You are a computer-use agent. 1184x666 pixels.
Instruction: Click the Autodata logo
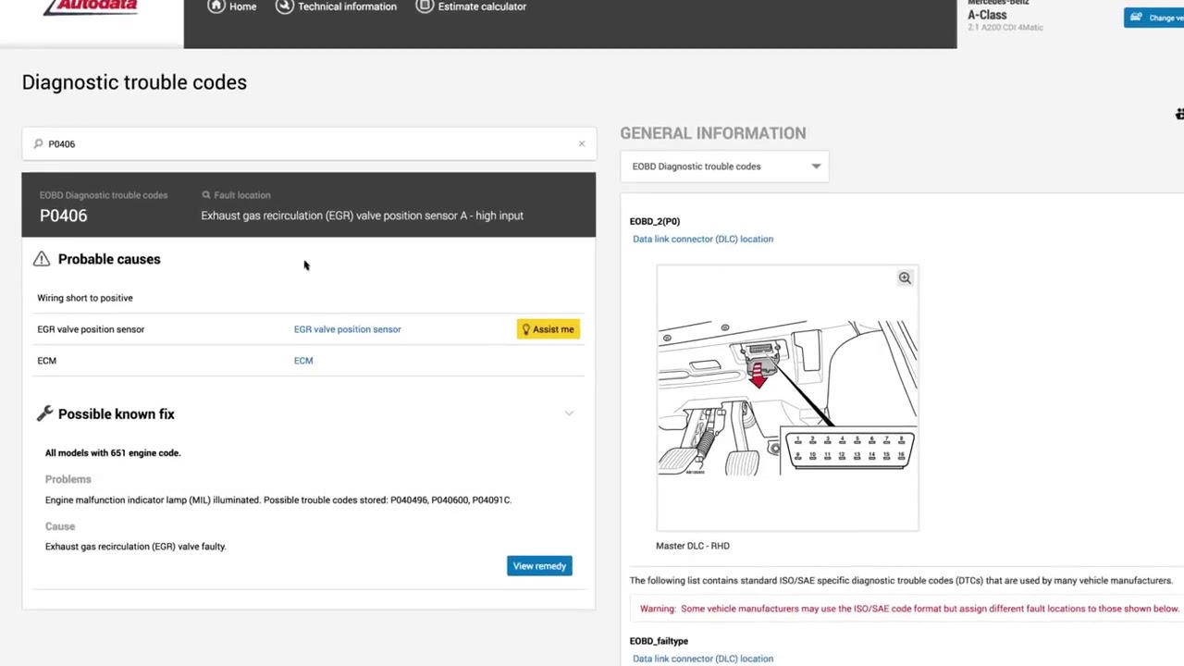[x=90, y=7]
